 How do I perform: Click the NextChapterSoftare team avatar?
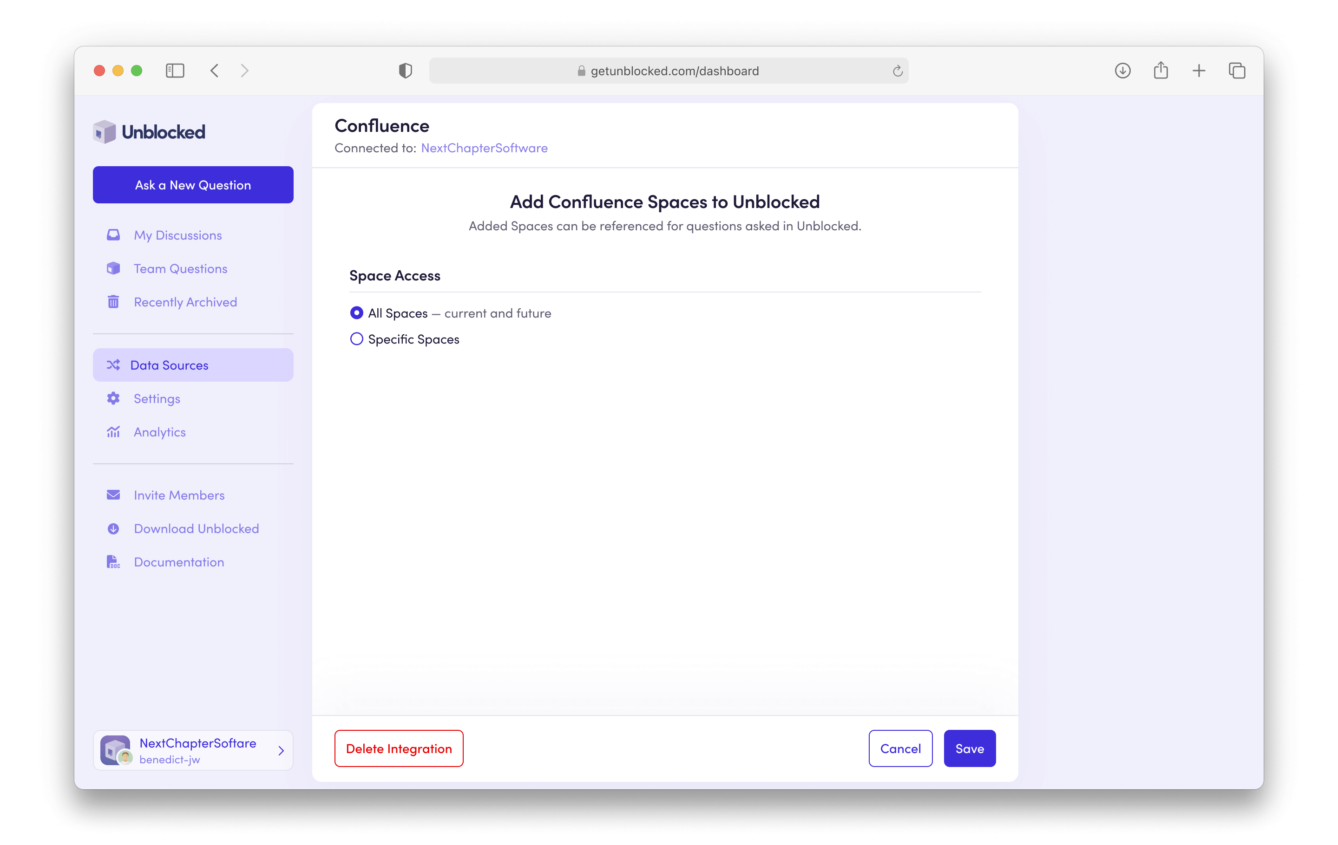pyautogui.click(x=116, y=750)
